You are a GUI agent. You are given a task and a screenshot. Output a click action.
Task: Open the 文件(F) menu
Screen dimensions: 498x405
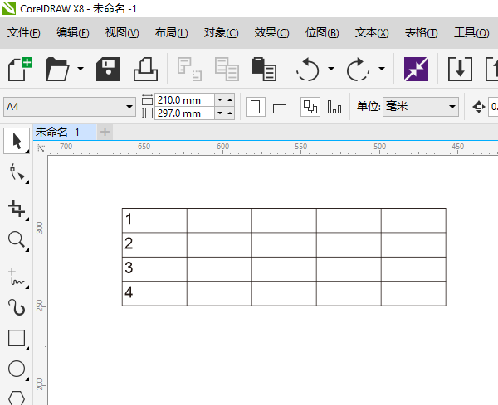(24, 32)
